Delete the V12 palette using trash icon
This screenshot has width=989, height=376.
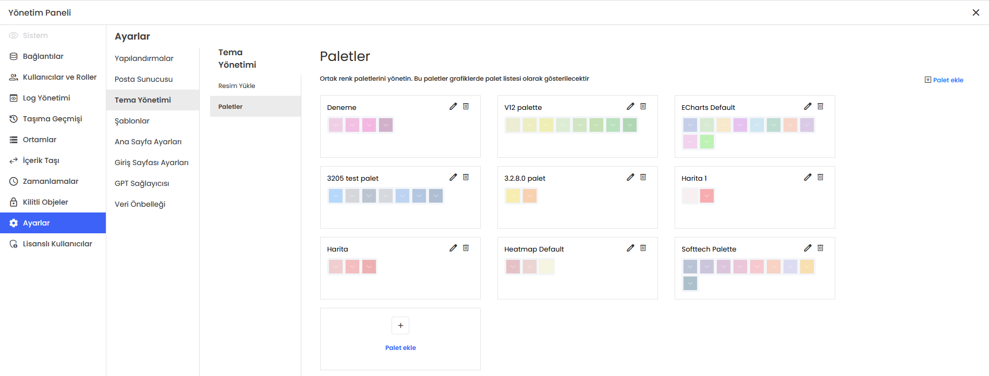click(x=643, y=106)
